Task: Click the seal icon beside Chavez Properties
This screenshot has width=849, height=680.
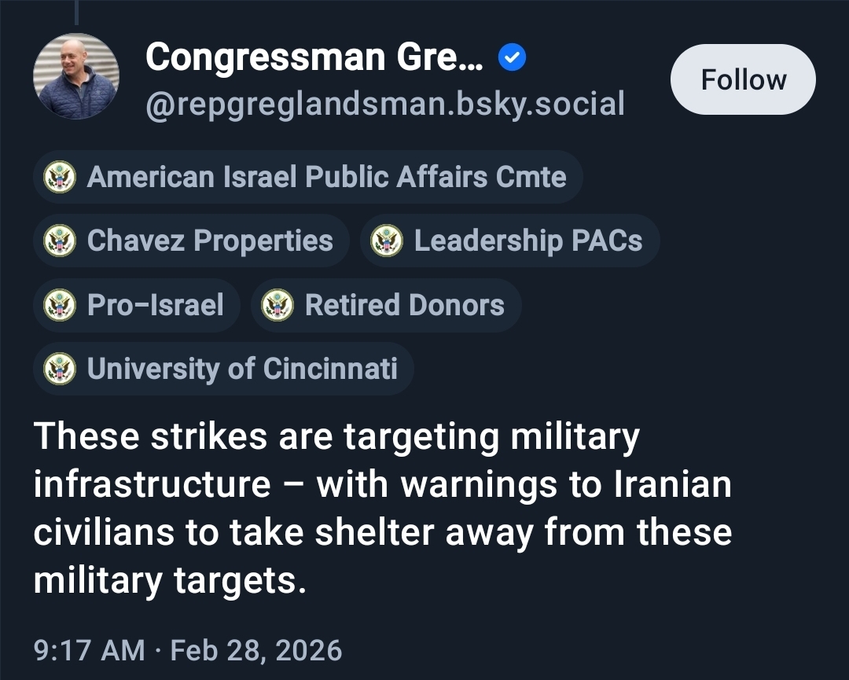Action: coord(60,241)
